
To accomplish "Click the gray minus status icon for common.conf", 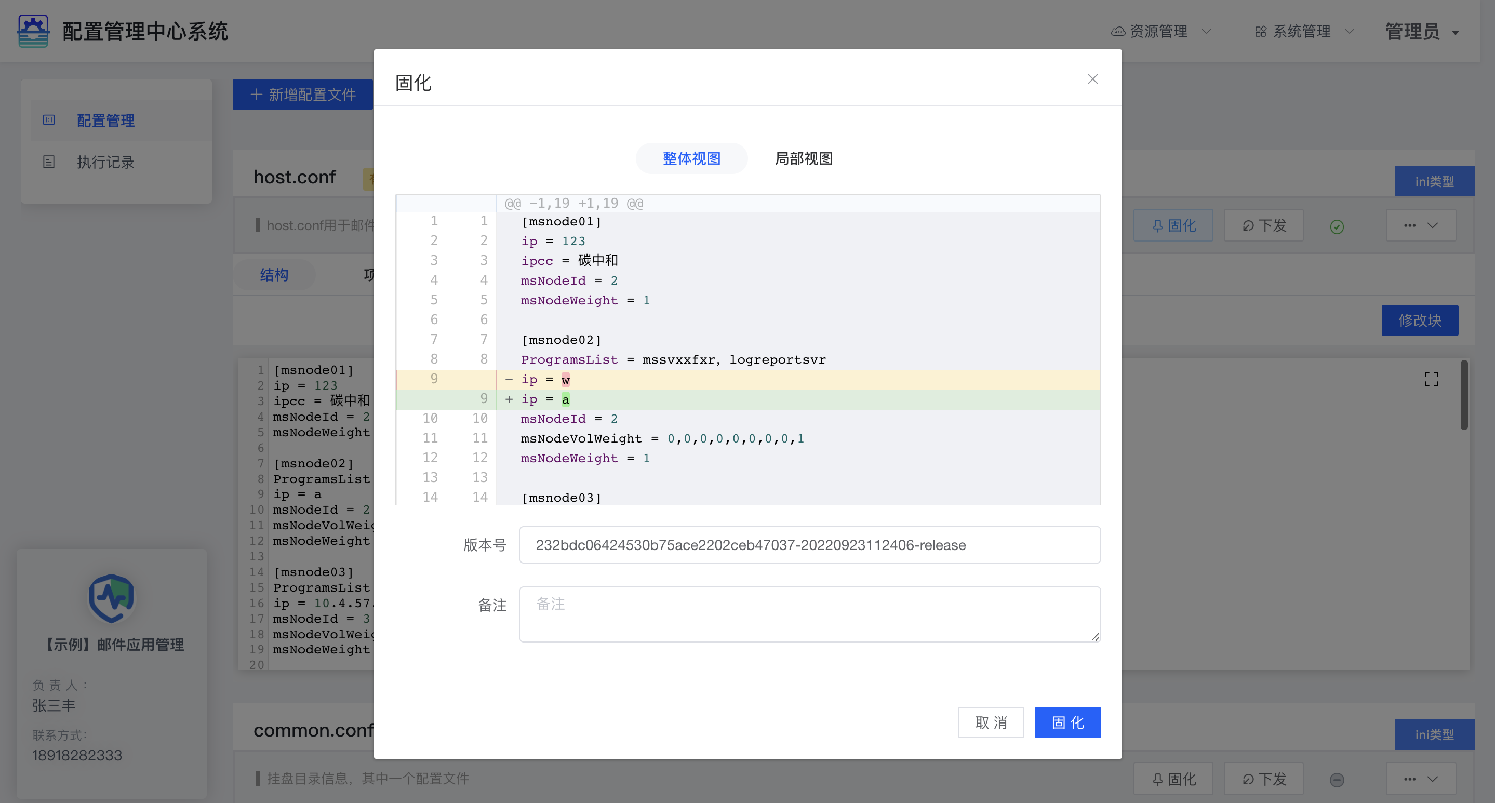I will [x=1337, y=779].
